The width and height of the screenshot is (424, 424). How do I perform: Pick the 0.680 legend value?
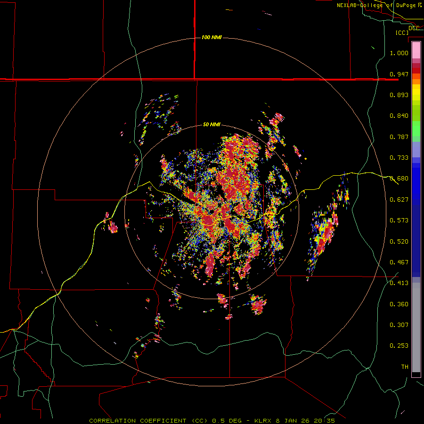(399, 179)
